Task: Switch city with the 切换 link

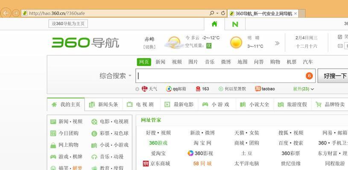Action: click(149, 47)
